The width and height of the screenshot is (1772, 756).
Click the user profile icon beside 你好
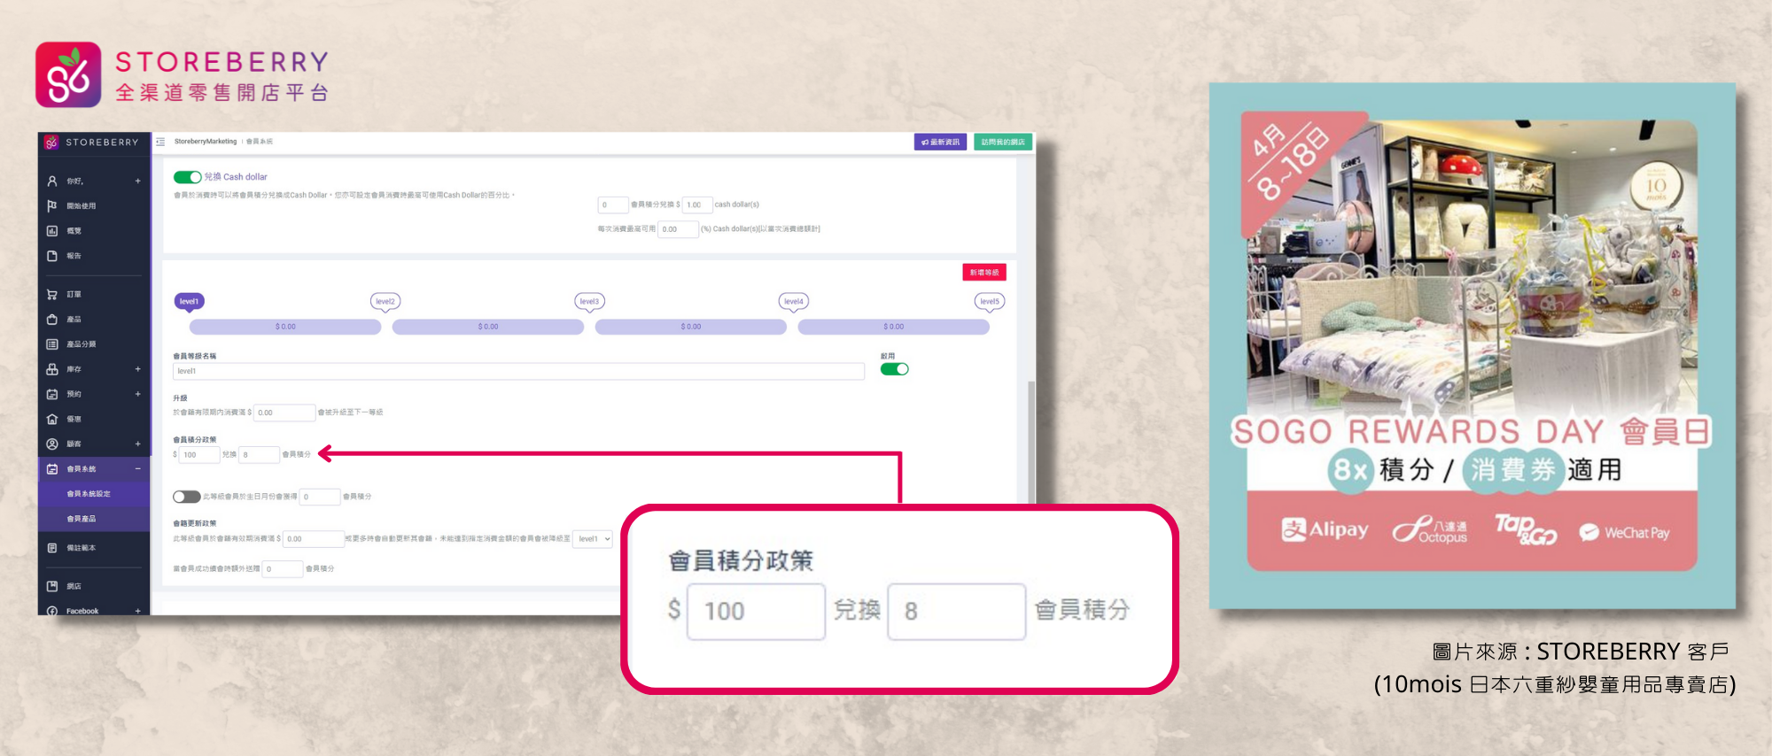coord(52,181)
